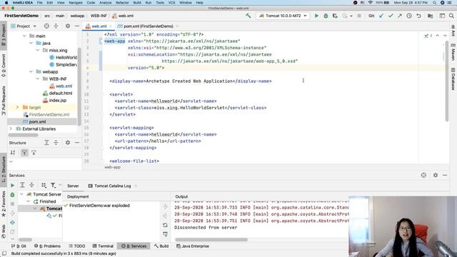Refresh deployment in Deployment panel
Image resolution: width=457 pixels, height=257 pixels.
click(x=165, y=226)
